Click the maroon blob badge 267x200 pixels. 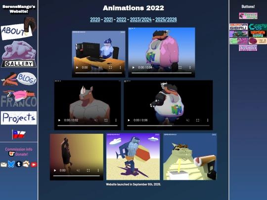258,41
